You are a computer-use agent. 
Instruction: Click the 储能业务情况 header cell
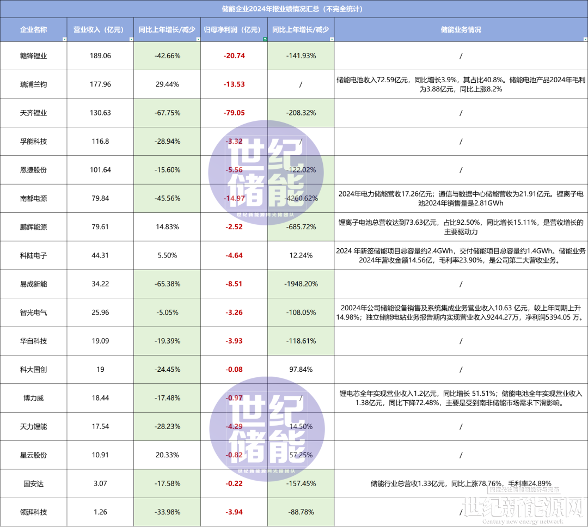(x=461, y=29)
